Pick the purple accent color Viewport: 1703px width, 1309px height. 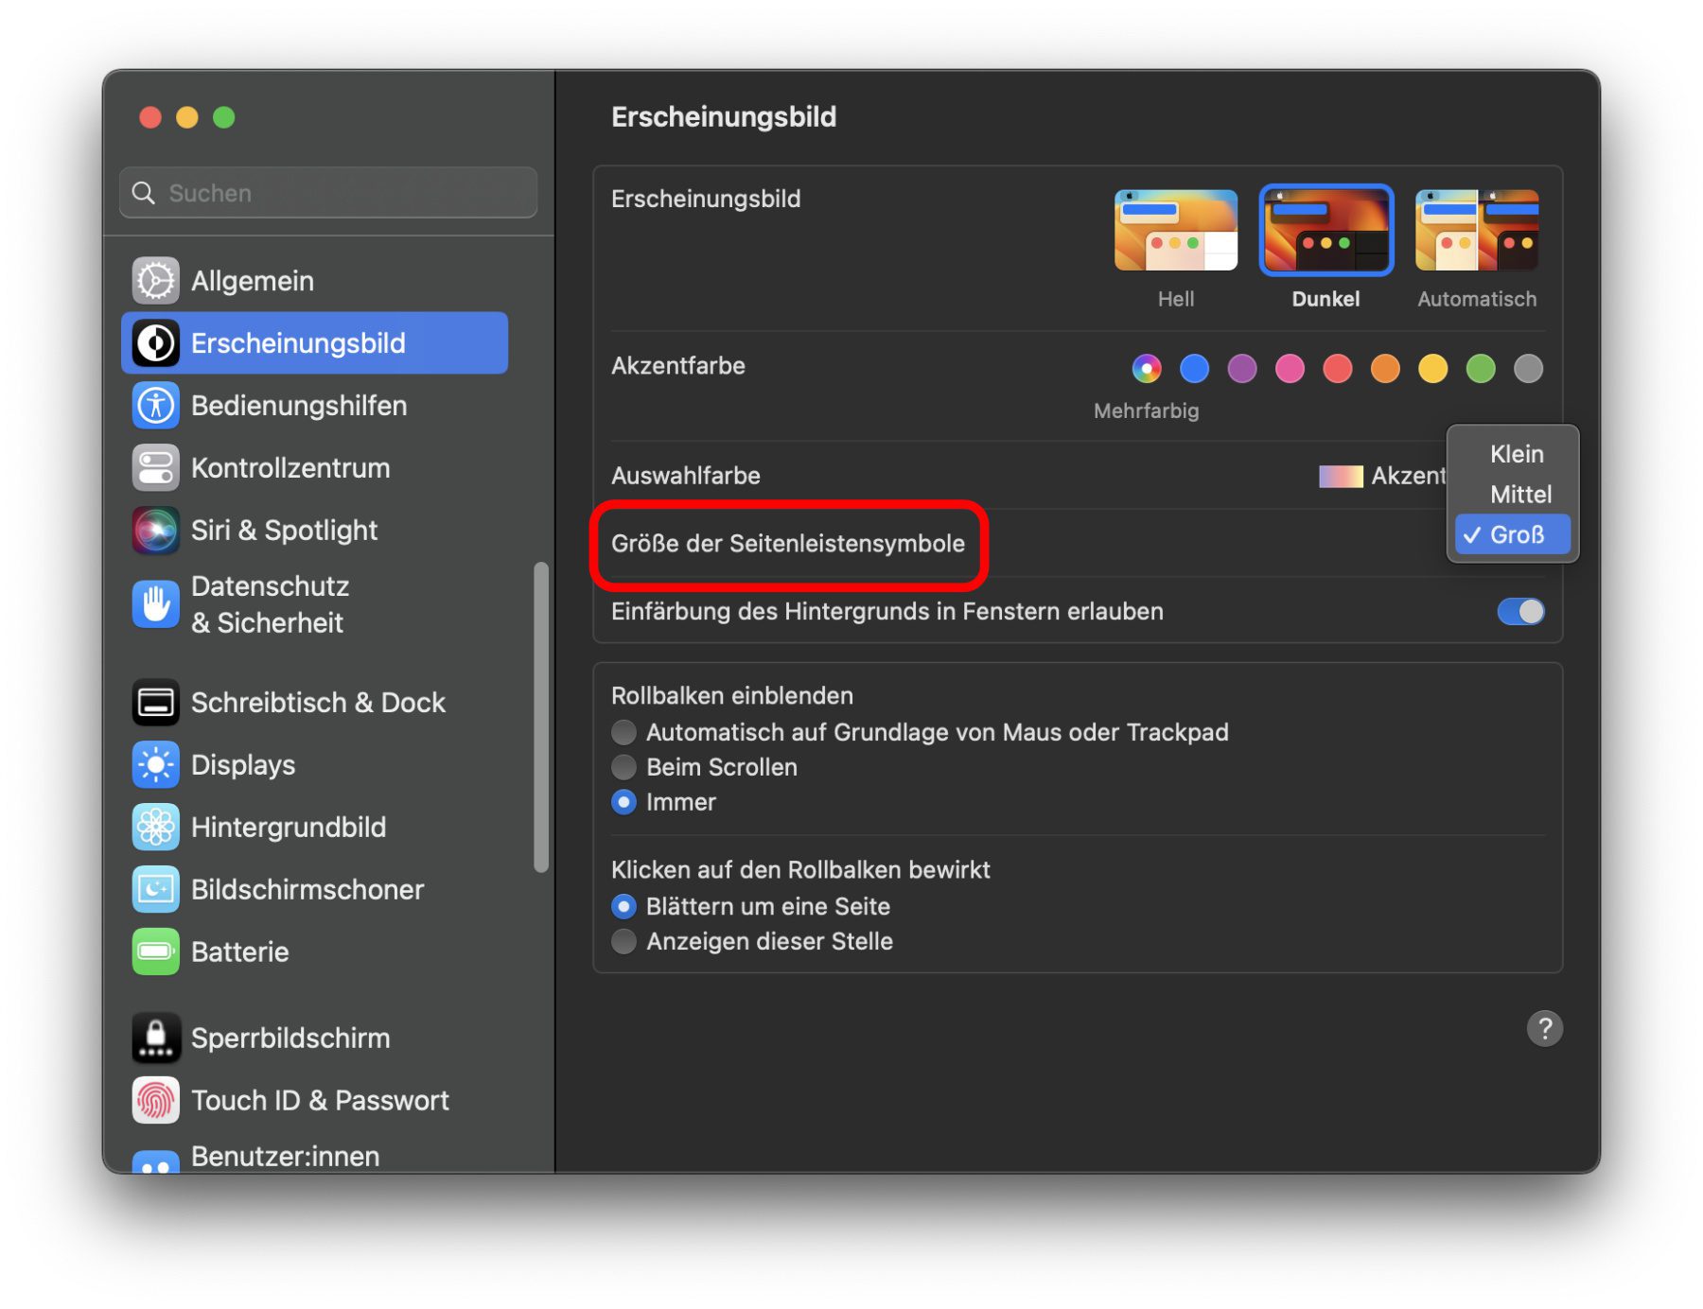[x=1241, y=369]
